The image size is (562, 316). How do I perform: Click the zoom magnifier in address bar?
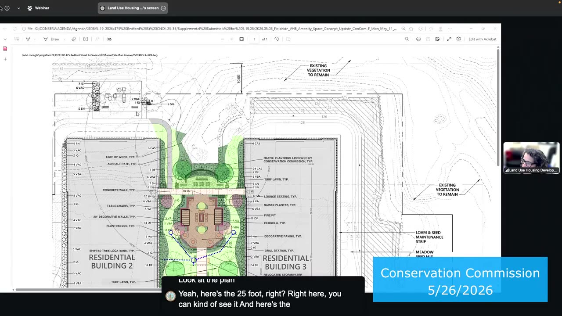click(403, 29)
